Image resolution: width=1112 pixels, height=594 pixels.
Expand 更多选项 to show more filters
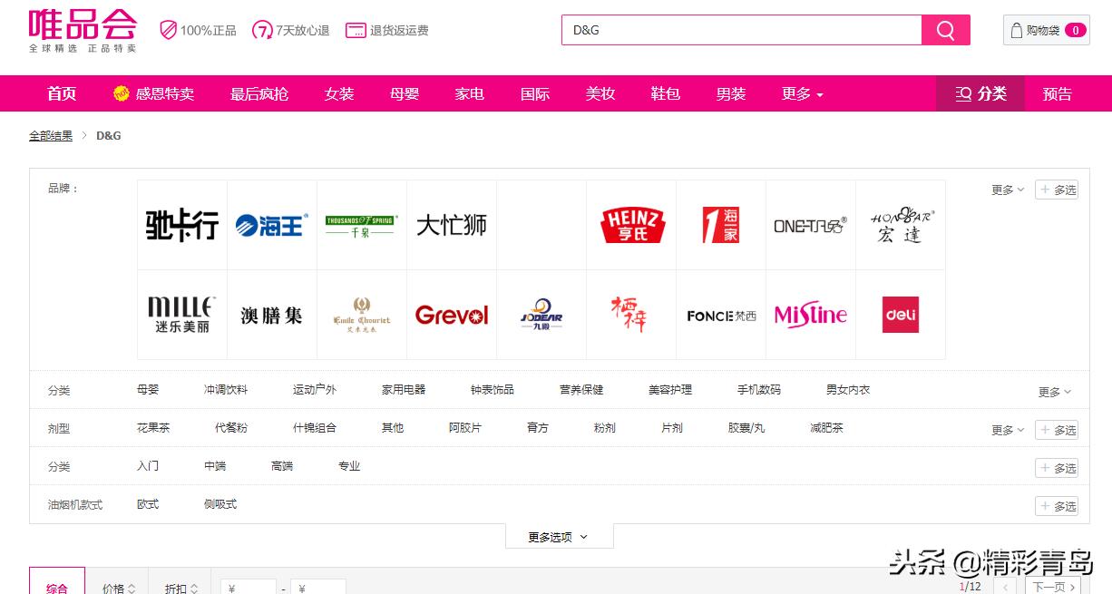click(x=559, y=536)
